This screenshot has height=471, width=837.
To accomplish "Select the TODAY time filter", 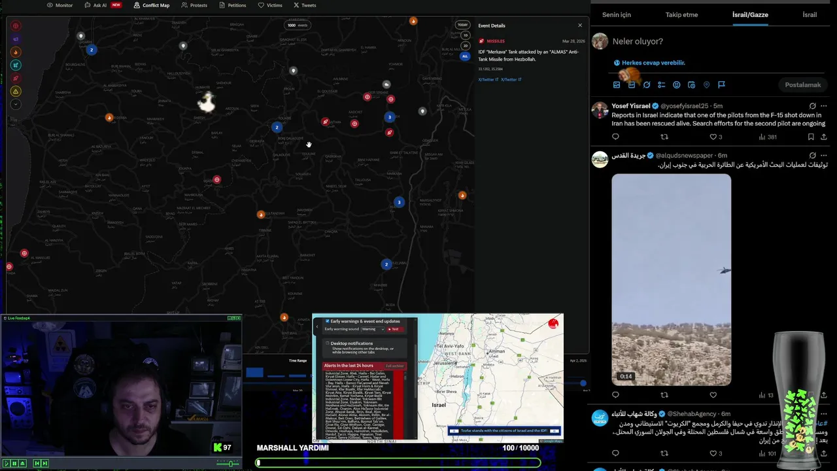I will click(x=462, y=25).
